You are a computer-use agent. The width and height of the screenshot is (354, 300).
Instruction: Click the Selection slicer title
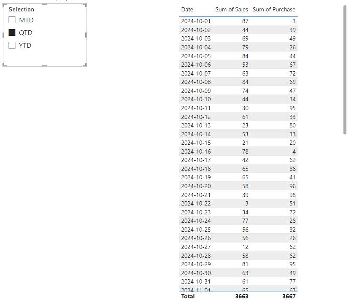click(22, 9)
